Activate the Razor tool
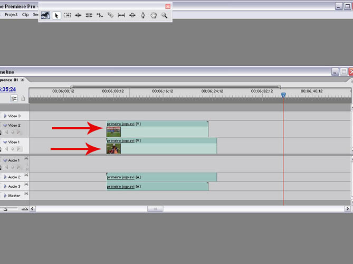353x264 pixels. point(110,16)
